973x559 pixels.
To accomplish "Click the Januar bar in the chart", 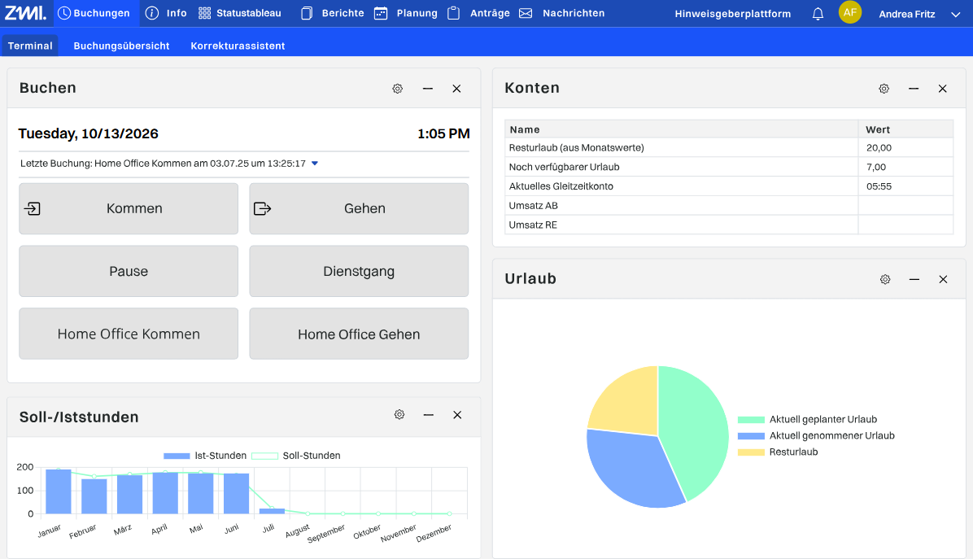I will [59, 491].
